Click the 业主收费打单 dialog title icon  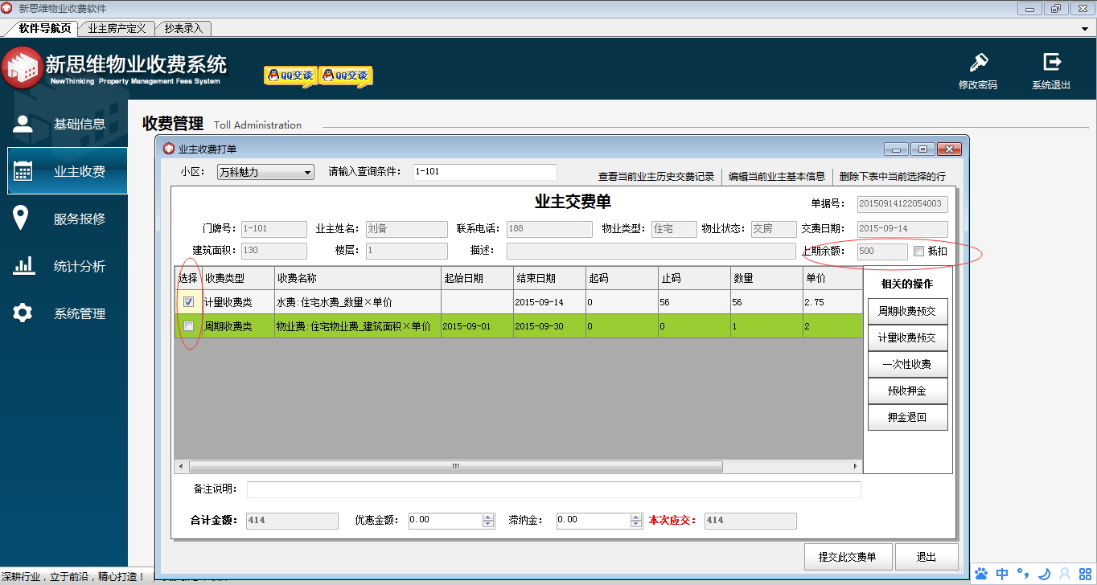tap(168, 149)
